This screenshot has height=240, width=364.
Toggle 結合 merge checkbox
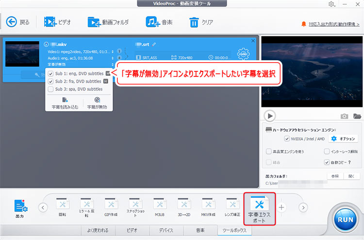click(x=268, y=162)
